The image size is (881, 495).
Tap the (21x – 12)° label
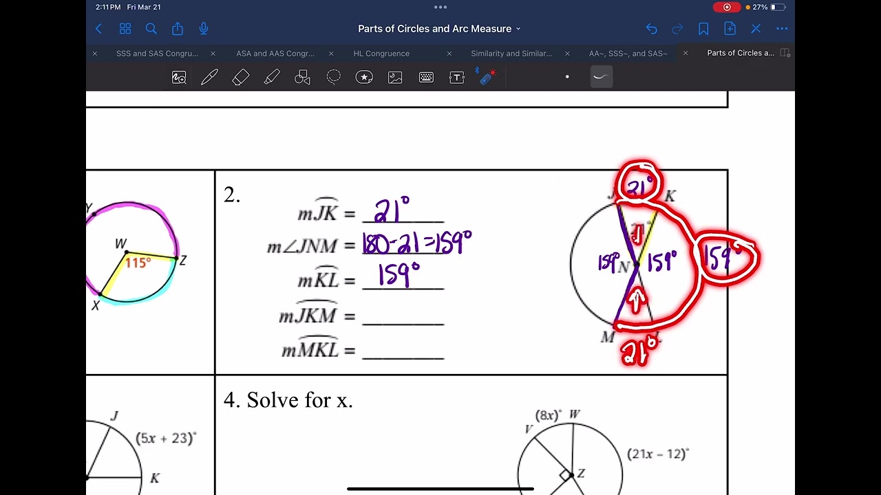click(658, 454)
